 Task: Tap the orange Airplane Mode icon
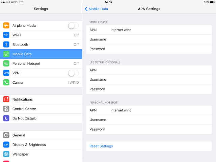tap(6, 26)
